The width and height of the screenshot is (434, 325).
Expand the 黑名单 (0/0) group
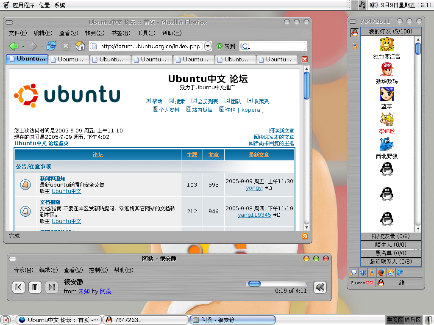(x=390, y=253)
